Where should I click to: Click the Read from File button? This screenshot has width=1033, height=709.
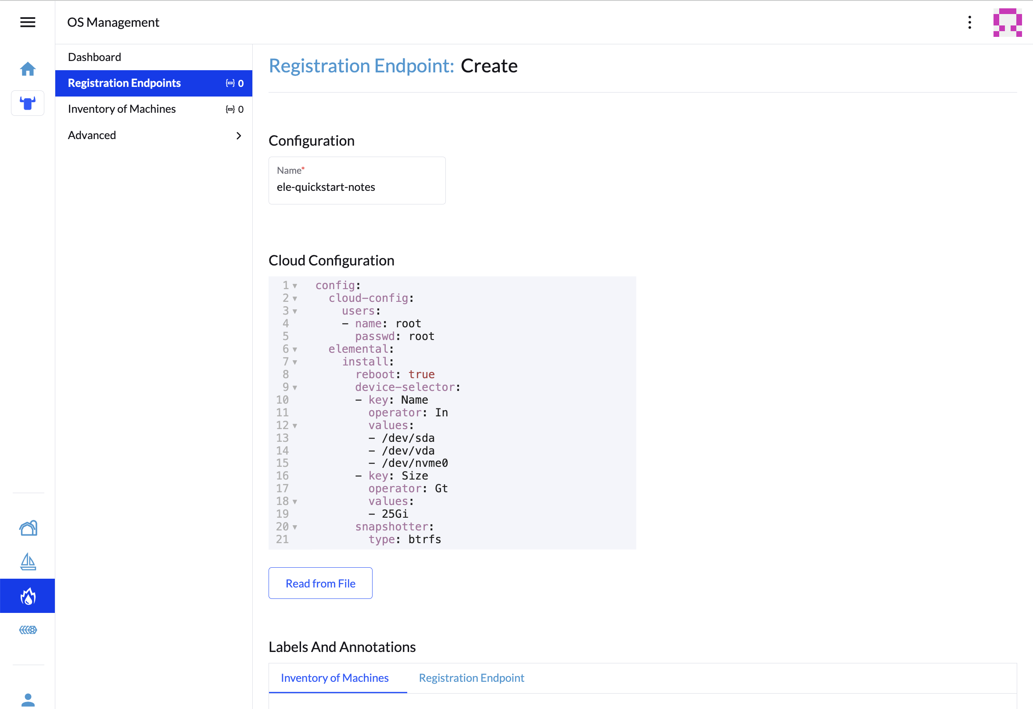tap(320, 583)
